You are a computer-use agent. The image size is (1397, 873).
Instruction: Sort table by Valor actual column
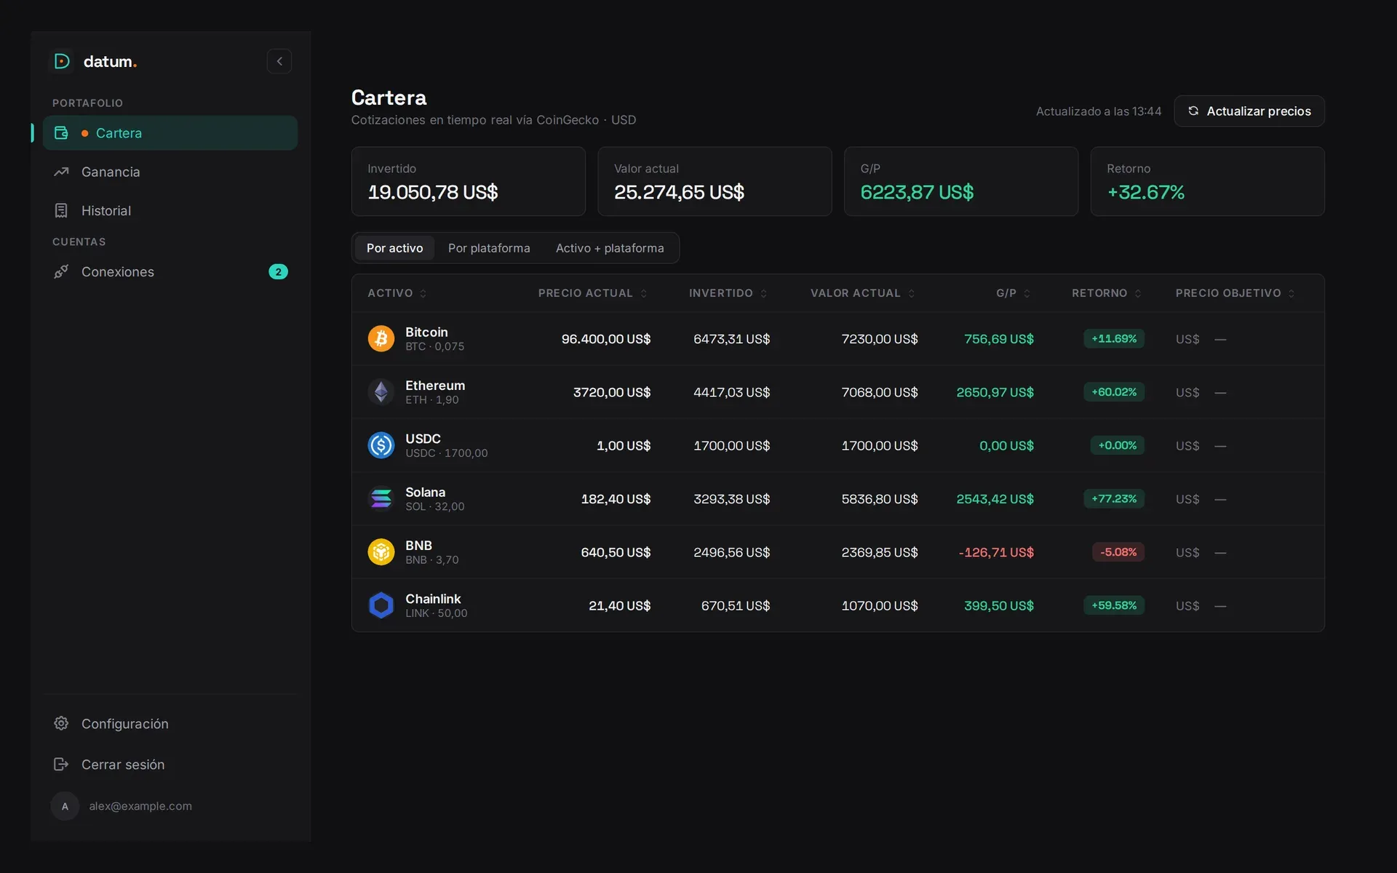pyautogui.click(x=862, y=293)
